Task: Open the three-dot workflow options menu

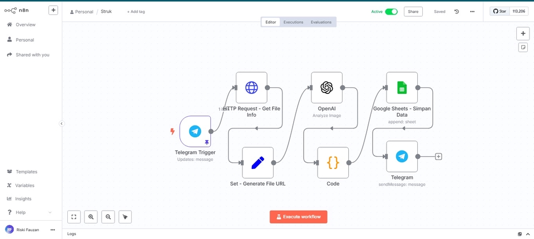Action: pyautogui.click(x=472, y=12)
